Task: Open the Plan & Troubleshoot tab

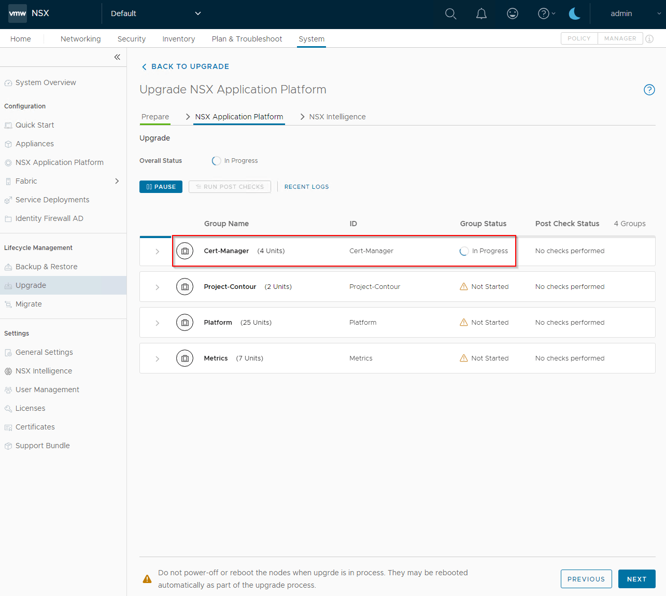Action: click(x=247, y=39)
